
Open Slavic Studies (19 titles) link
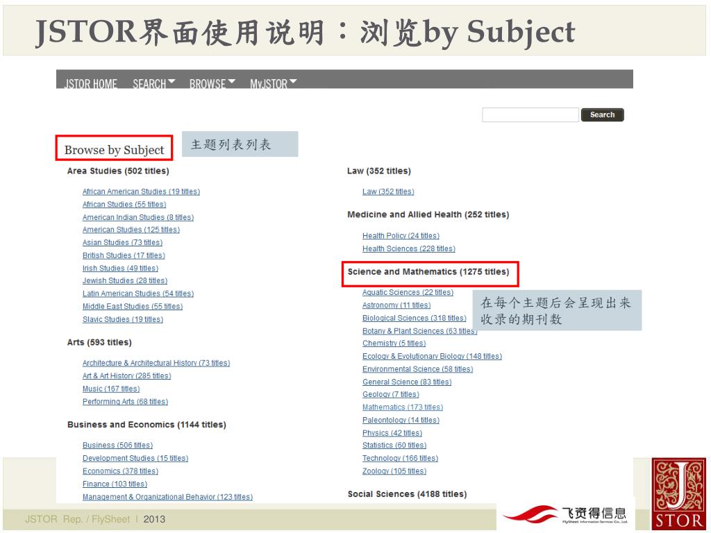pyautogui.click(x=123, y=319)
